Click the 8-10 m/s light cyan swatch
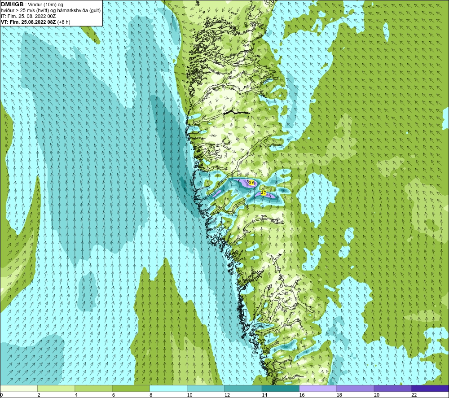Screen dimensions: 449x398 168,388
